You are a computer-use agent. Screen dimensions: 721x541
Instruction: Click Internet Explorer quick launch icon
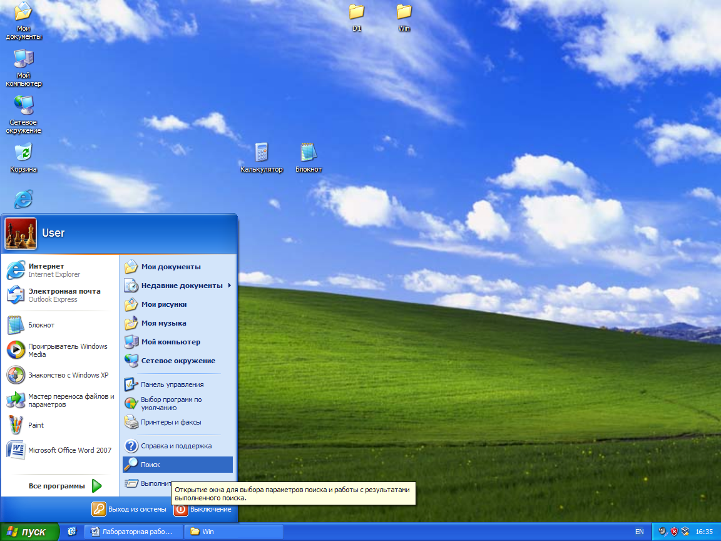[x=72, y=532]
